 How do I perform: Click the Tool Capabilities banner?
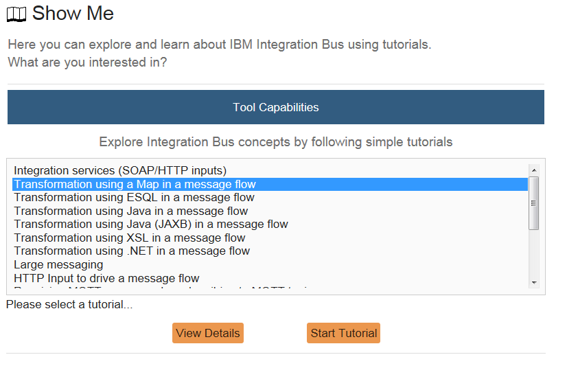(x=275, y=107)
